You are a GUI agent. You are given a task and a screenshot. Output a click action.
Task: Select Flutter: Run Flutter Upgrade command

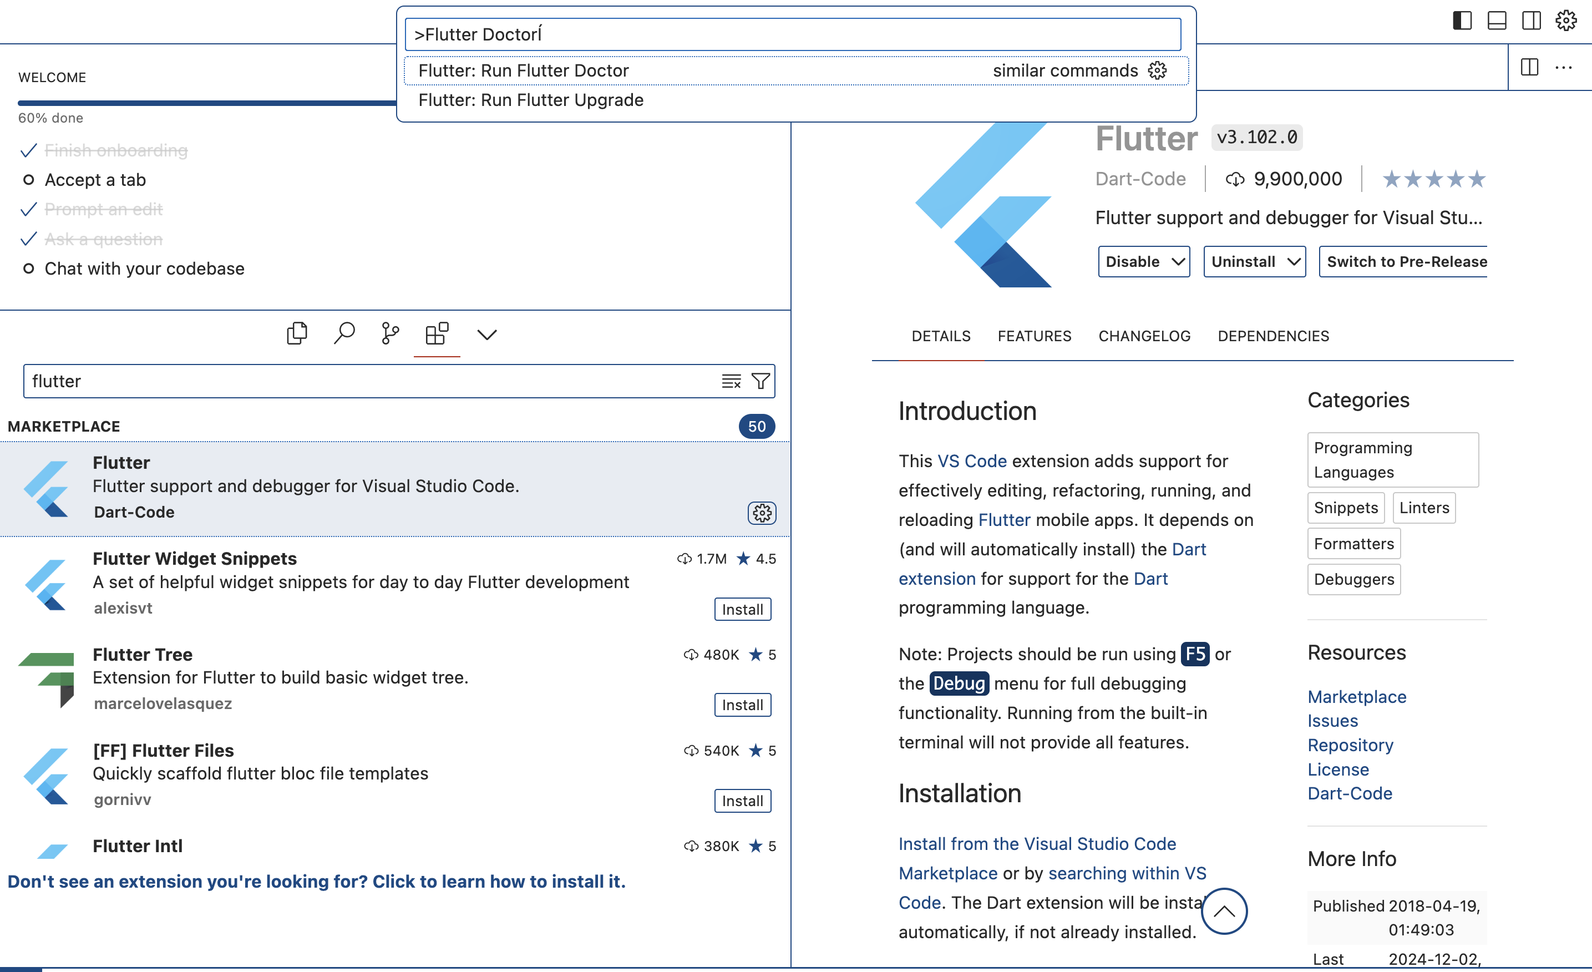click(796, 100)
